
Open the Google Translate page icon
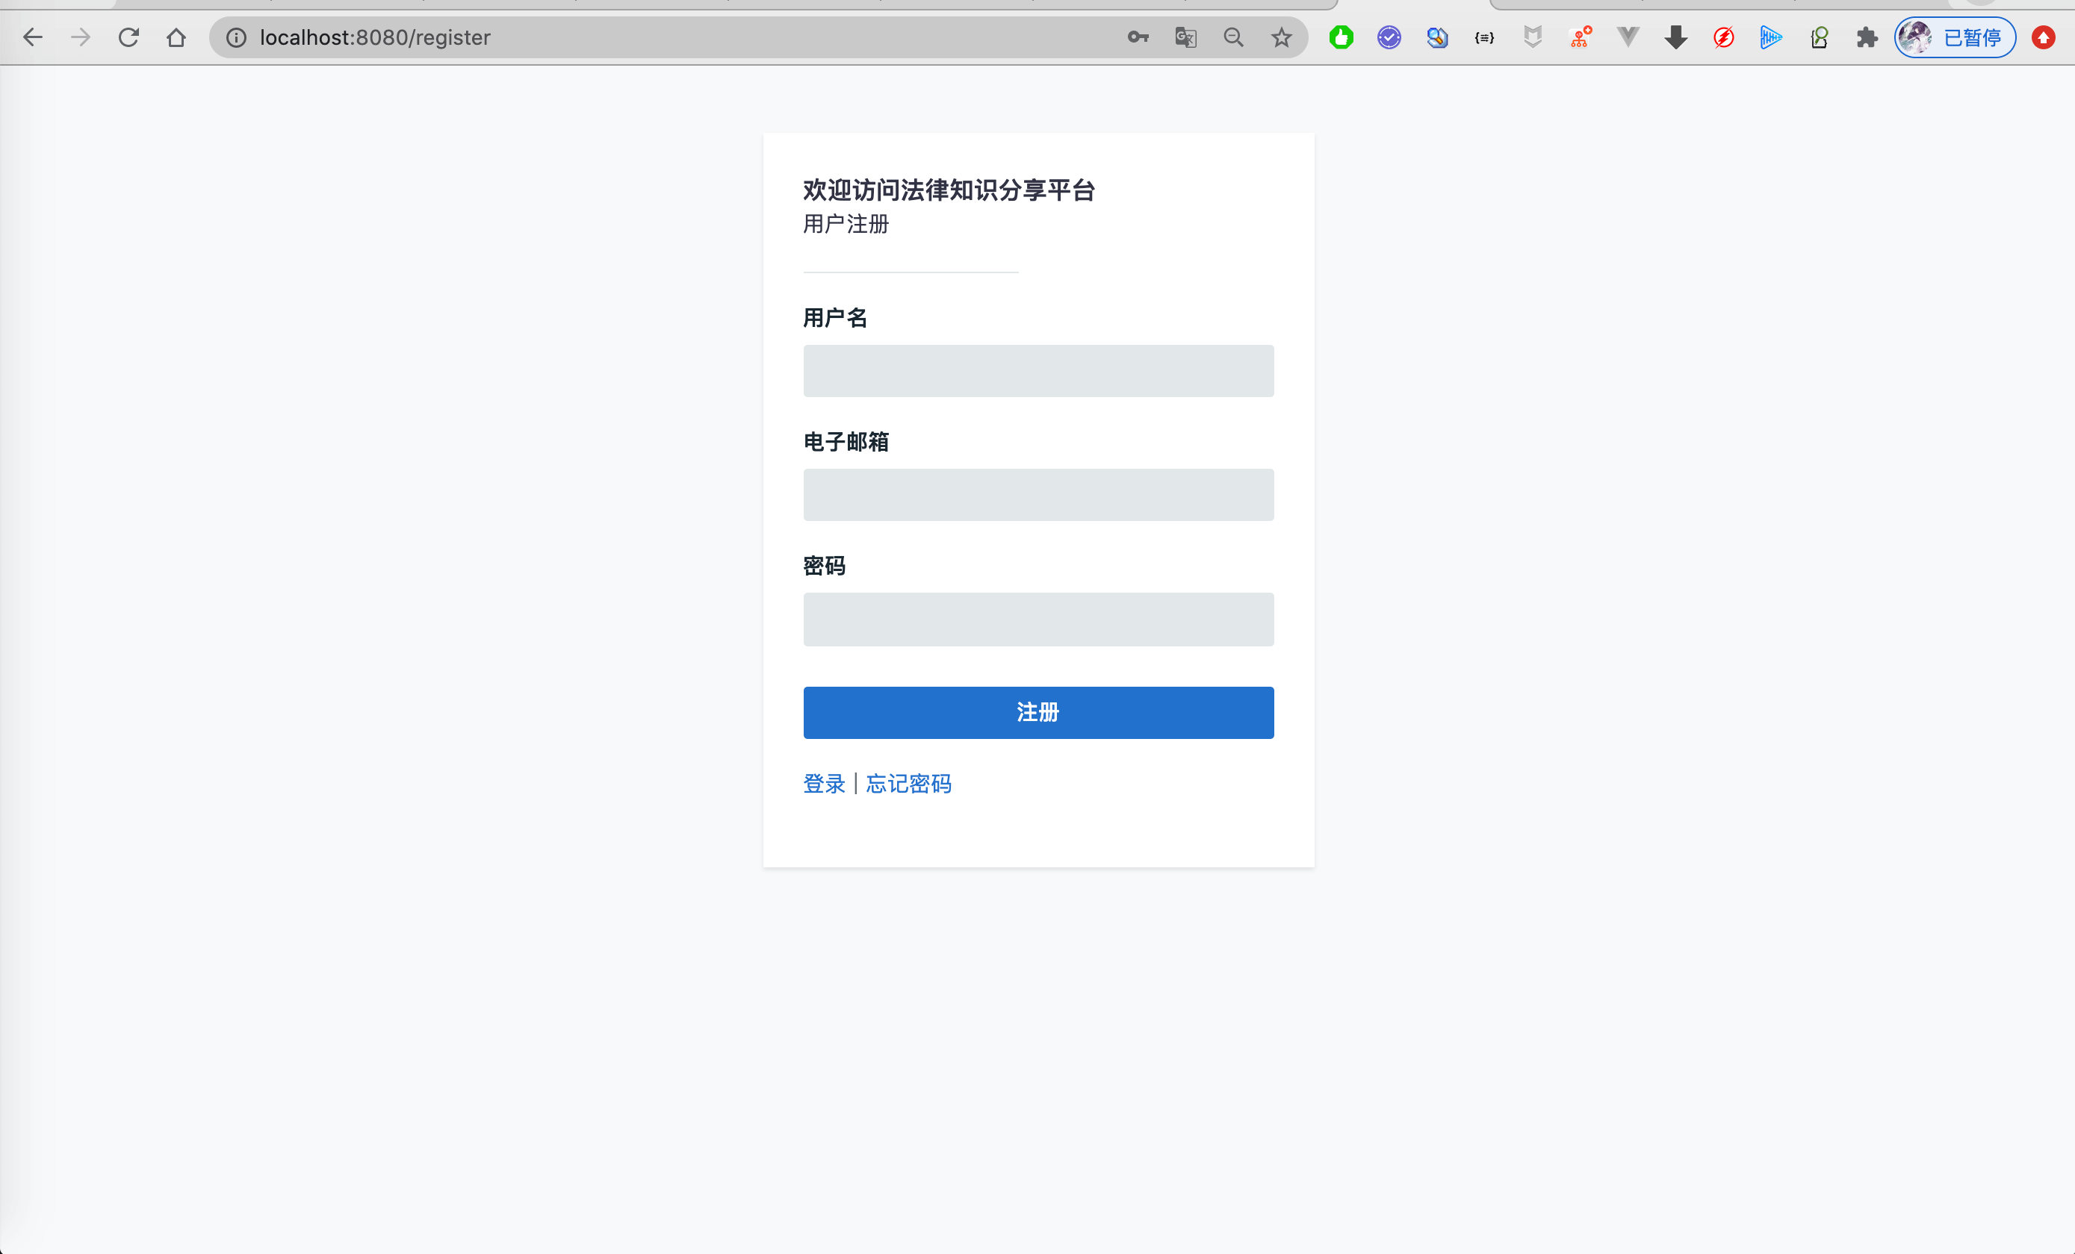[x=1185, y=37]
